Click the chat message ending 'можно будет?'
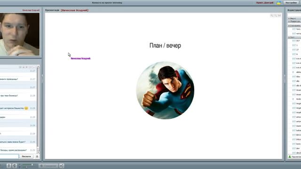 point(13,142)
